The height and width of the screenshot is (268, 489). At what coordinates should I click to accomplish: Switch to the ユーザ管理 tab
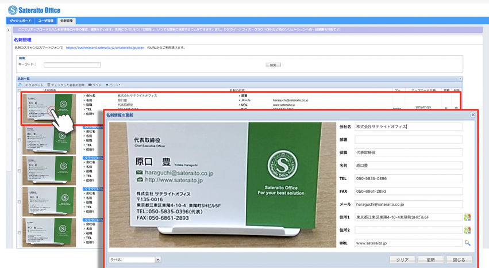[x=46, y=21]
